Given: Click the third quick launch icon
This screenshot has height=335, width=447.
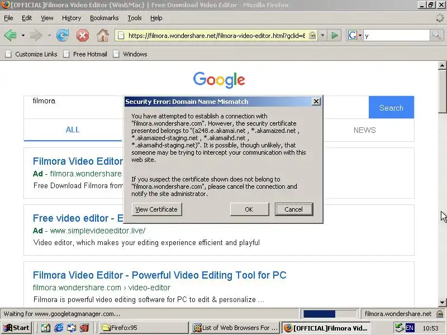Looking at the screenshot, I should pos(72,328).
